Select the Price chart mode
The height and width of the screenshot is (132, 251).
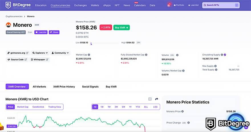[10, 107]
